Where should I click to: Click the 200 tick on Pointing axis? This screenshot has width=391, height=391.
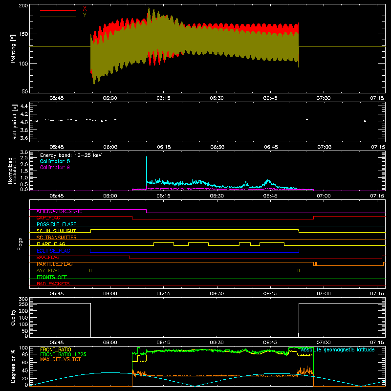coord(23,6)
